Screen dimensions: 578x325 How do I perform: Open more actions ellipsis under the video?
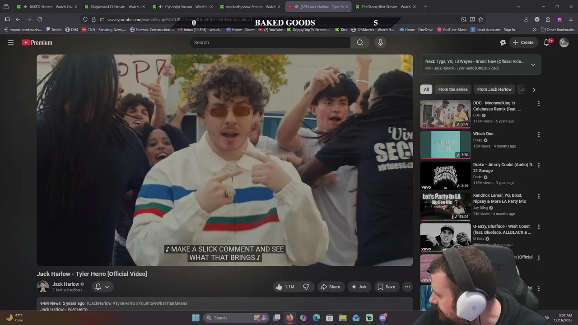coord(407,287)
